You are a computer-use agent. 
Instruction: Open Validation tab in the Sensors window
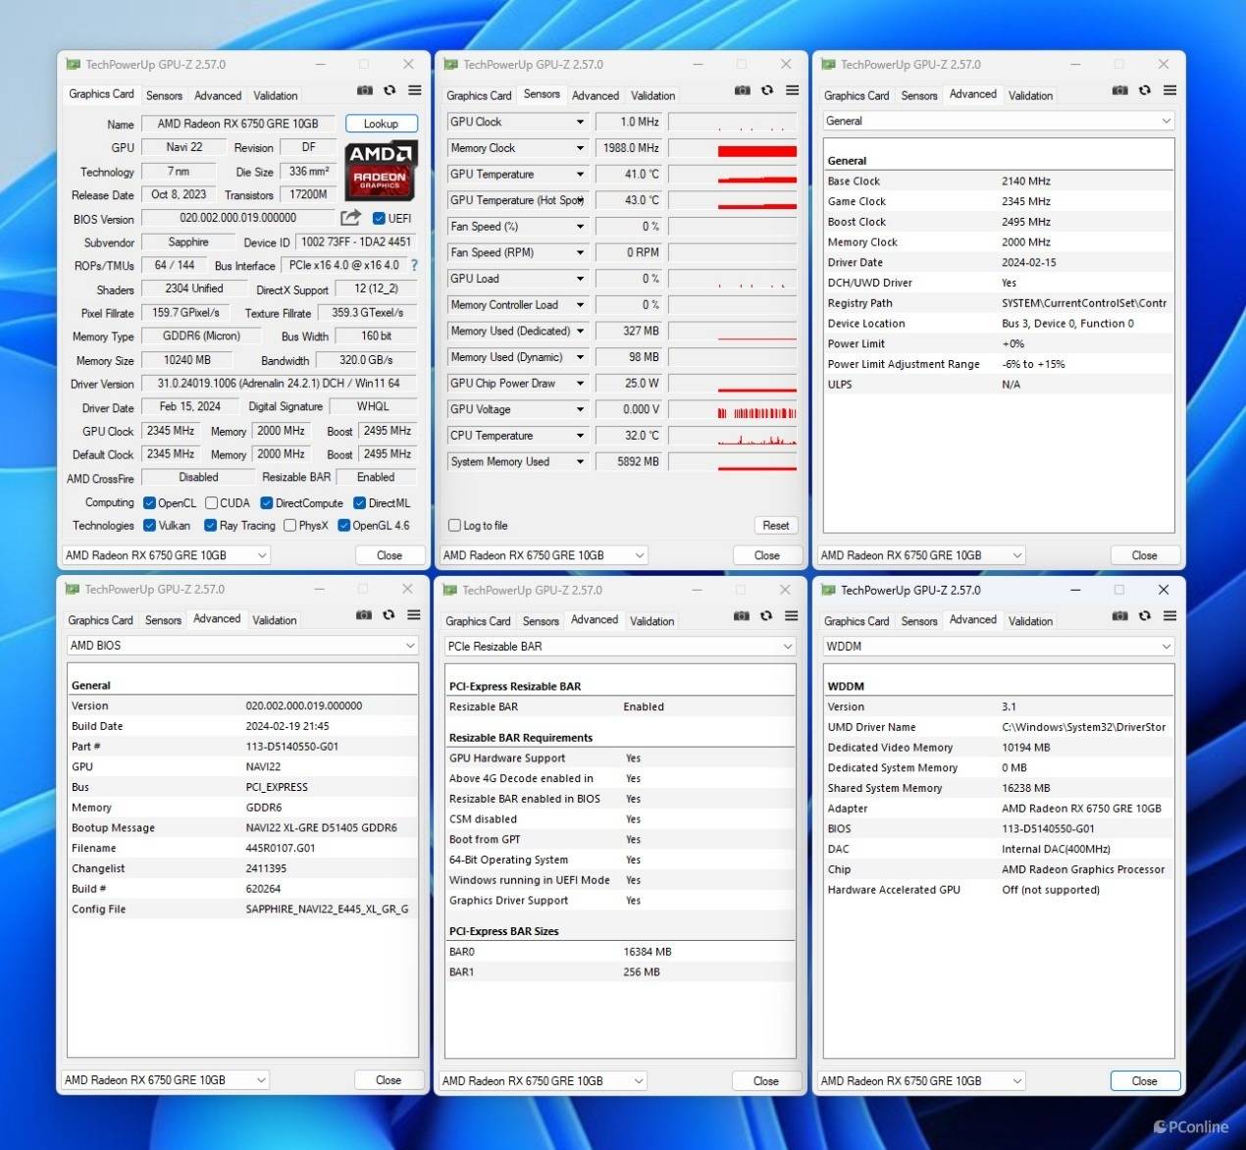[652, 95]
